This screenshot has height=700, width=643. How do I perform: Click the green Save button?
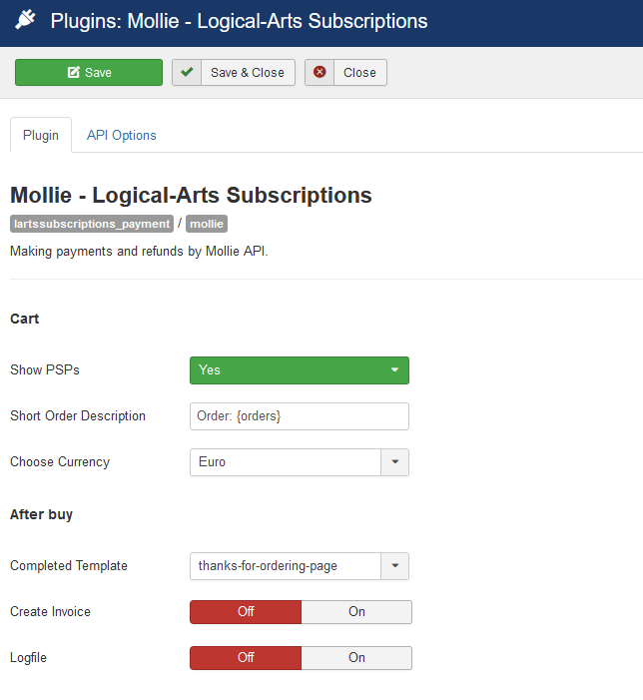pos(89,72)
